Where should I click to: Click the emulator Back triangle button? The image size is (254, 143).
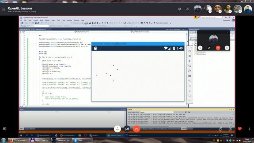[190, 86]
